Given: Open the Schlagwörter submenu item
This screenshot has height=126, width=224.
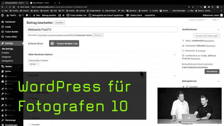Looking at the screenshot, I should [8, 61].
